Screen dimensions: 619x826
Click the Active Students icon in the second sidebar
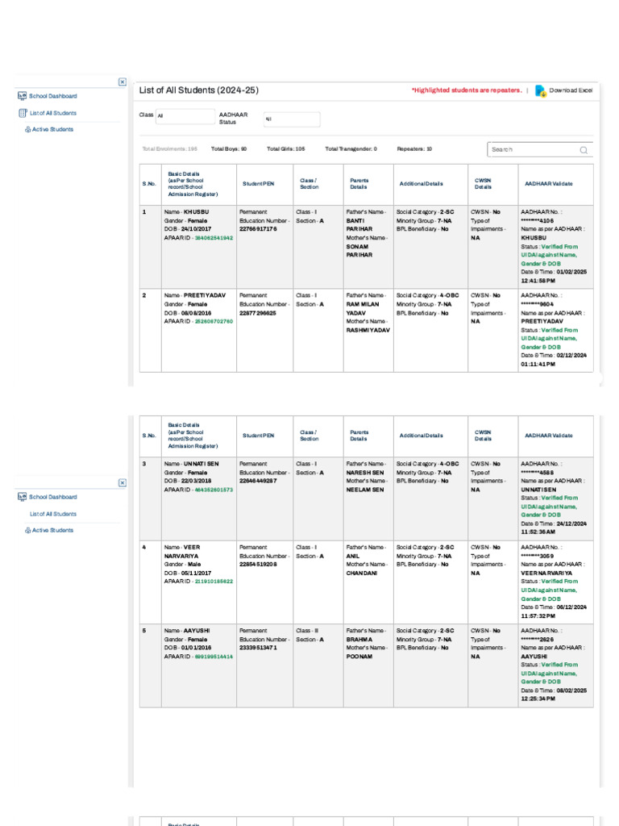click(27, 530)
